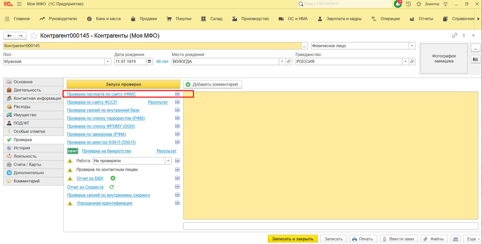The image size is (482, 244).
Task: Open the Зарплата и кадры section
Action: (340, 19)
